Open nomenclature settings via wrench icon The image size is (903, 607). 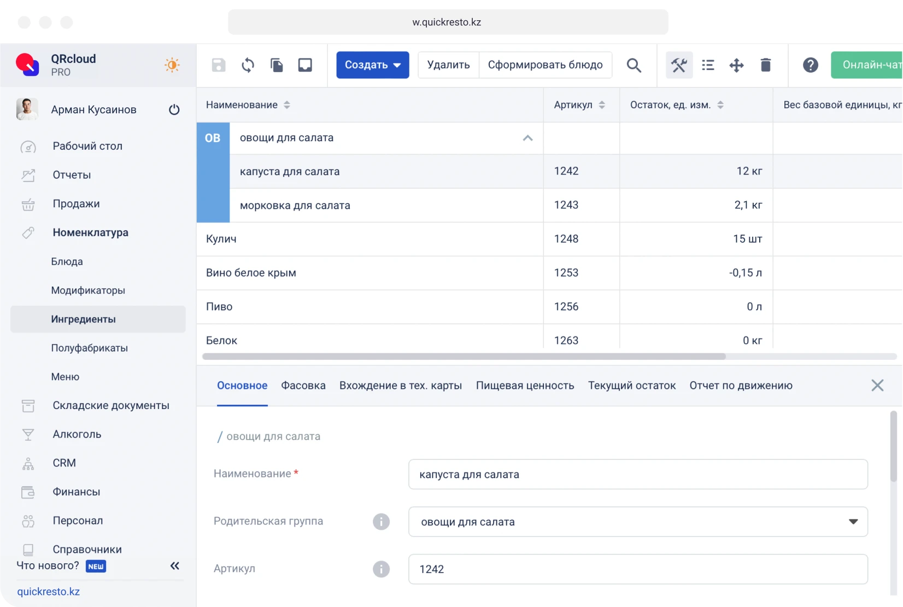(679, 65)
